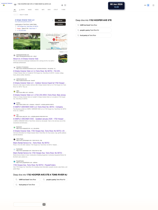Switch to the Videos tab

click(x=37, y=10)
